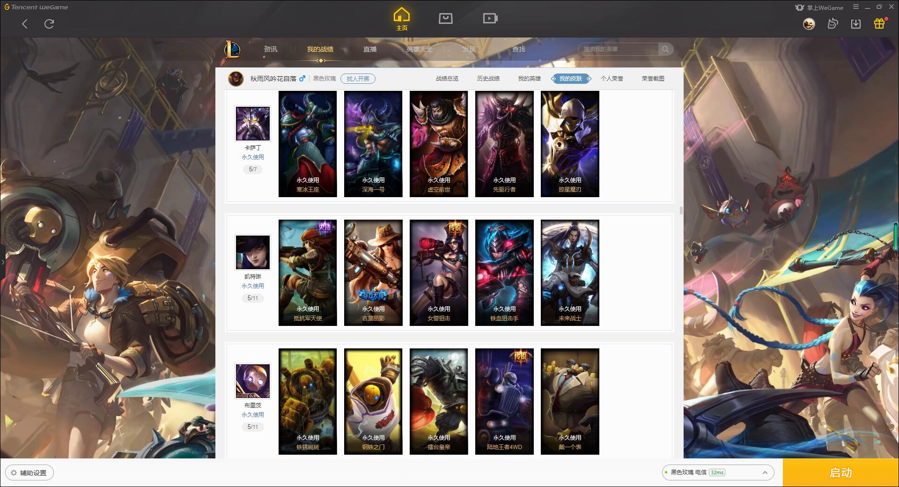The width and height of the screenshot is (899, 487).
Task: Expand server selector 黑色玫瑰 电信
Action: tap(717, 472)
